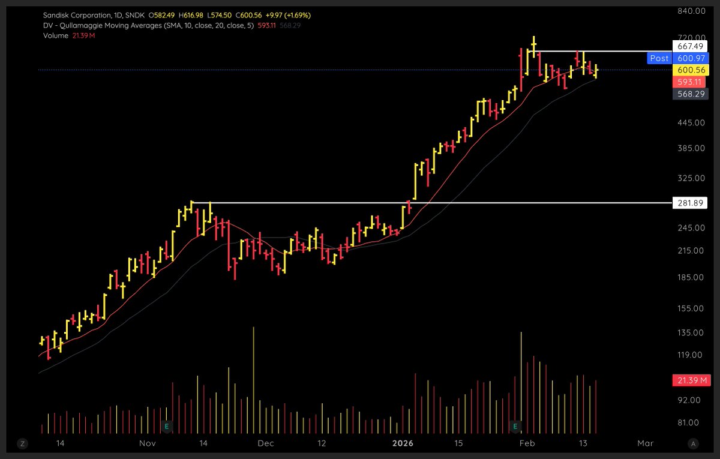Click the red 21.39 M volume label on the price scale
This screenshot has width=720, height=459.
691,380
